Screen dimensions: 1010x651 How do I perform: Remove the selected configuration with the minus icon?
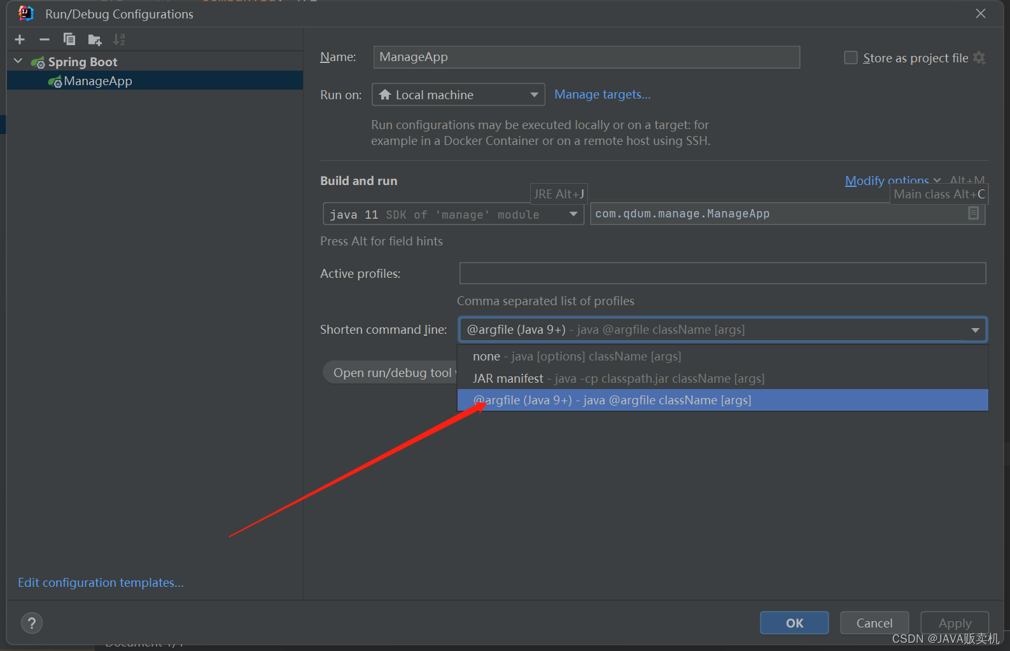[x=45, y=39]
